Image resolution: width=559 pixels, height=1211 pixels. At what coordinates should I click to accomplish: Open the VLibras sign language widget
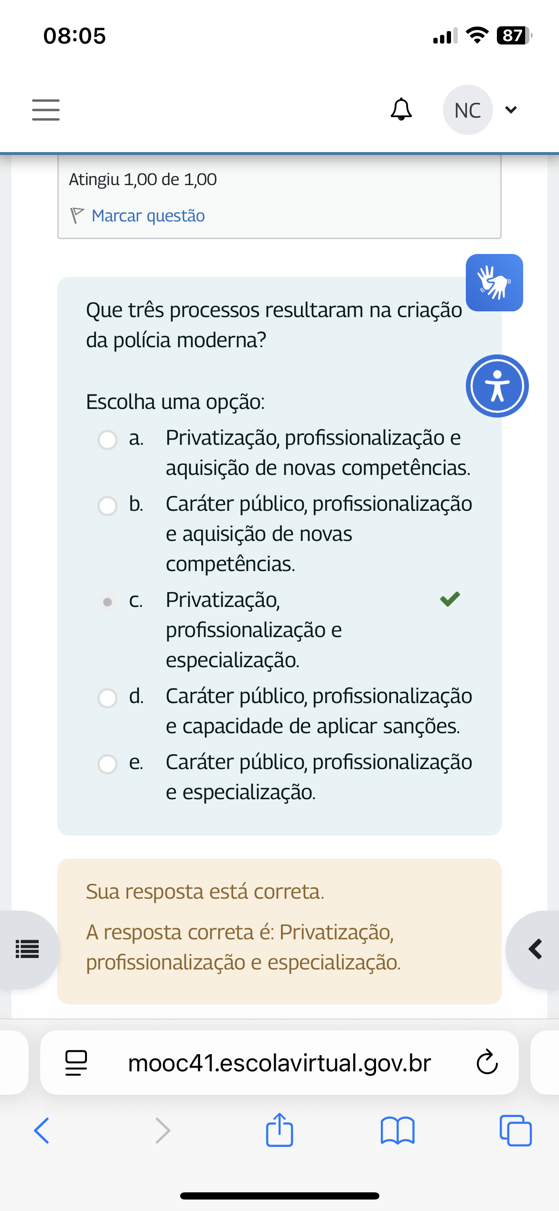point(494,283)
